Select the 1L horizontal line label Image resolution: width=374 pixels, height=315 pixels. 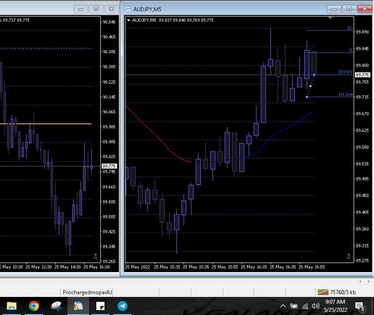[351, 50]
